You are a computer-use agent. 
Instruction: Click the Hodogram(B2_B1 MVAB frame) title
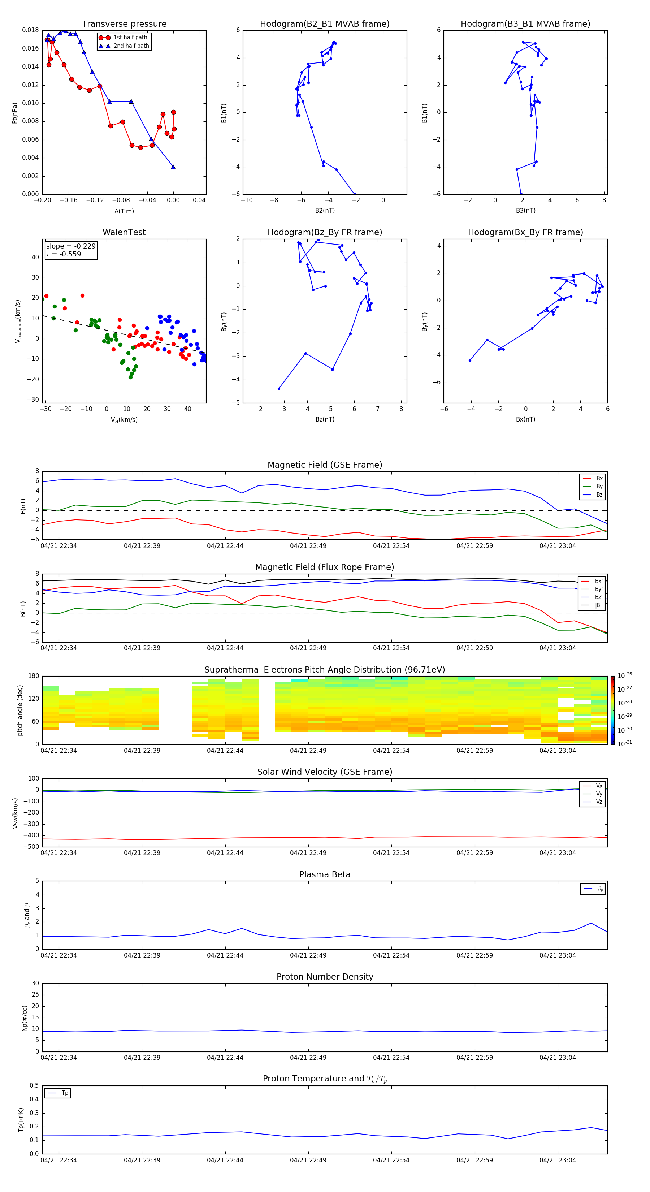click(x=325, y=24)
